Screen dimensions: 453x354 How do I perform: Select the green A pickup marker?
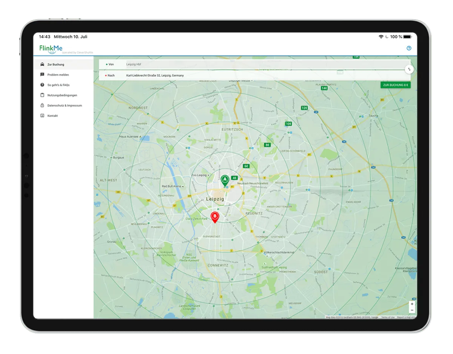point(225,180)
